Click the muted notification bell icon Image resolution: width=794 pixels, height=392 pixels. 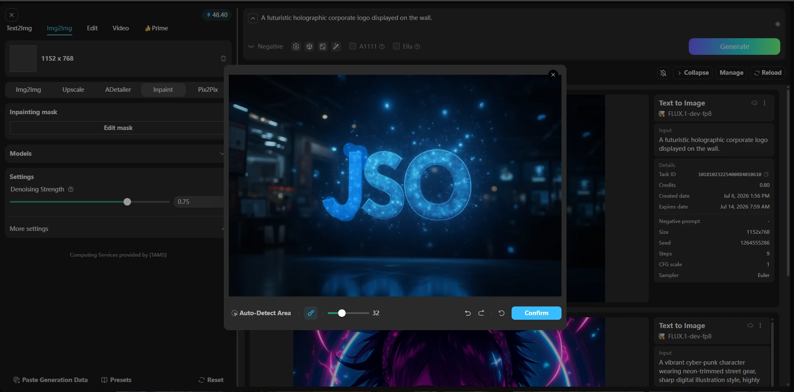663,73
